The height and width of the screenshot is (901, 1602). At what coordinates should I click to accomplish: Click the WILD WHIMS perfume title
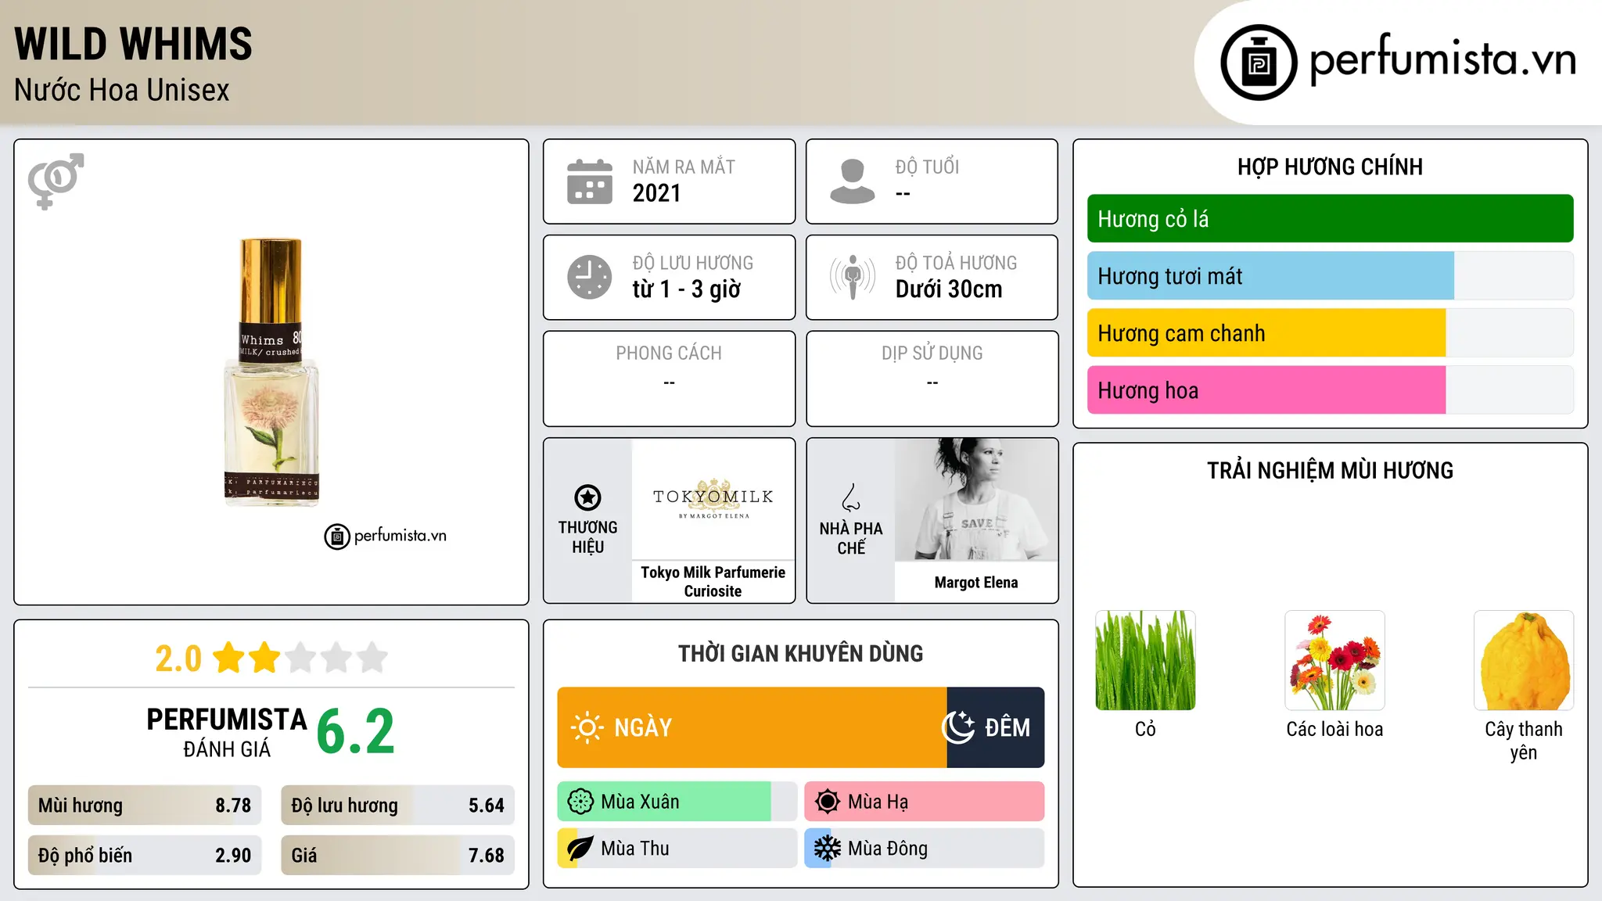(x=133, y=44)
